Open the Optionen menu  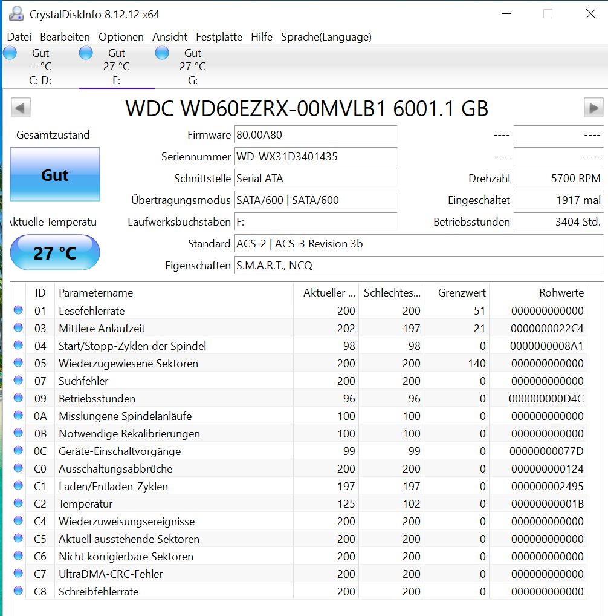121,37
